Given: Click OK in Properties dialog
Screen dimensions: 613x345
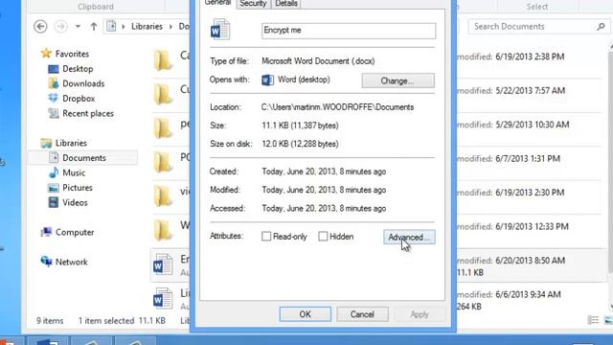Looking at the screenshot, I should point(305,314).
